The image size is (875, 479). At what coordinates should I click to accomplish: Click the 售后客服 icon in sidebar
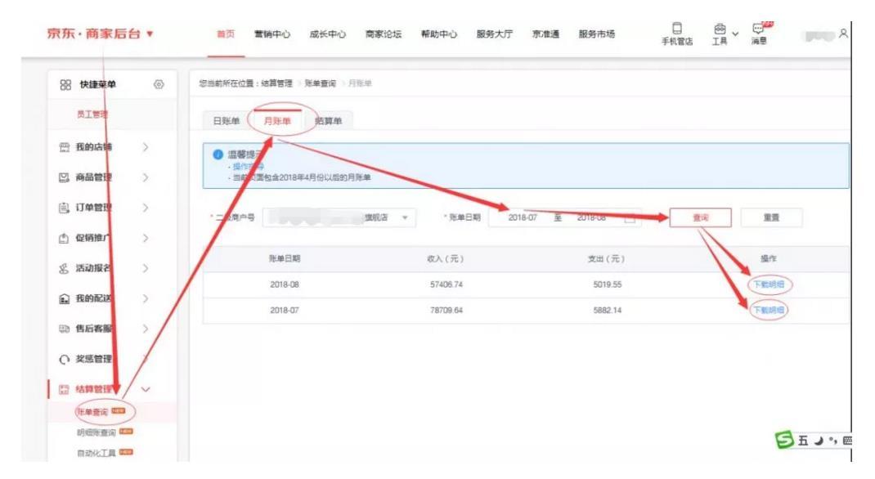(64, 329)
